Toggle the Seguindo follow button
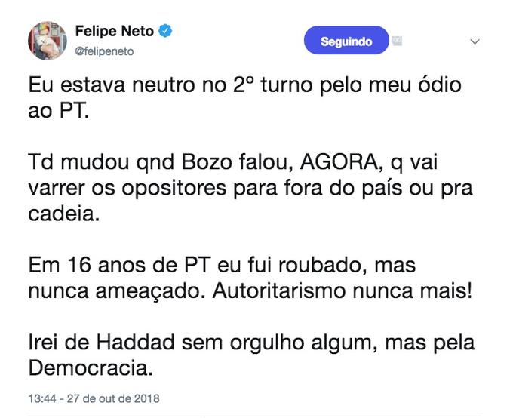 click(x=346, y=41)
